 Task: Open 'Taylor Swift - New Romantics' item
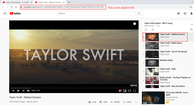click(168, 86)
